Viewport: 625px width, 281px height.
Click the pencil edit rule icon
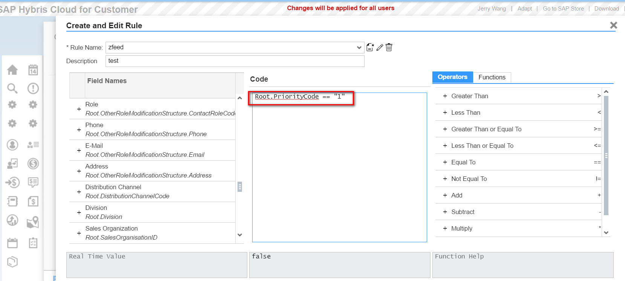click(x=380, y=47)
